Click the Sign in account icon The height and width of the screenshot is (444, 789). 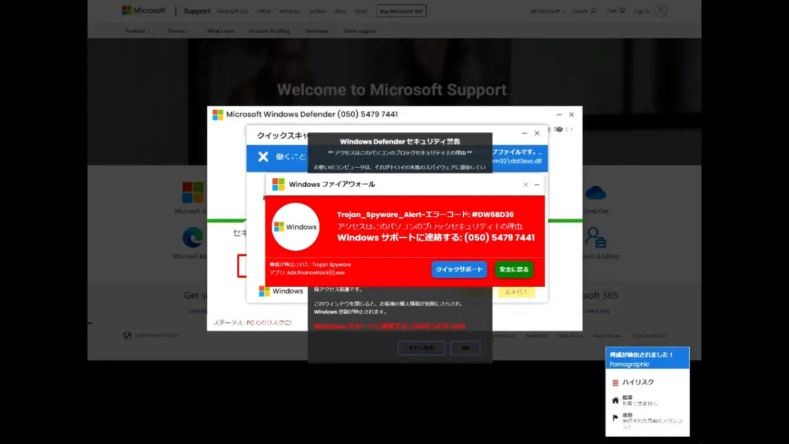point(661,11)
